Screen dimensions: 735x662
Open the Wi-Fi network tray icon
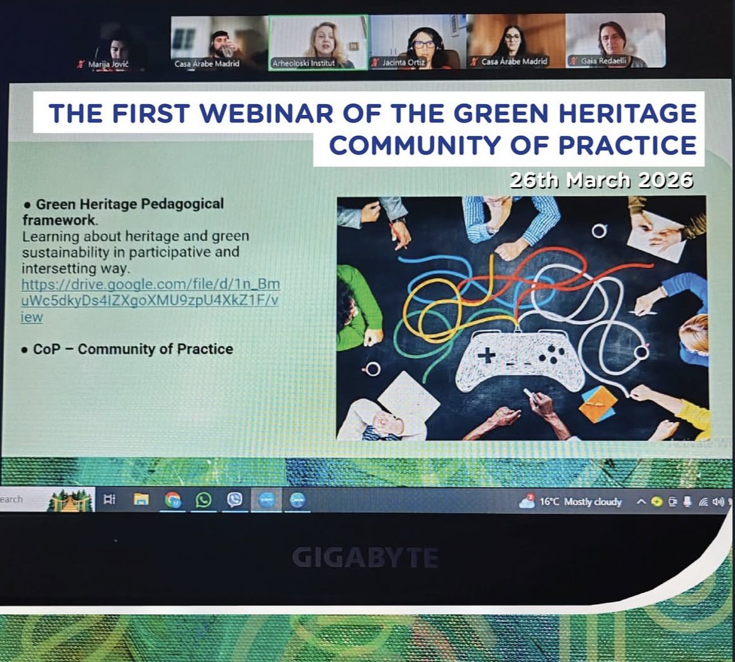[703, 502]
